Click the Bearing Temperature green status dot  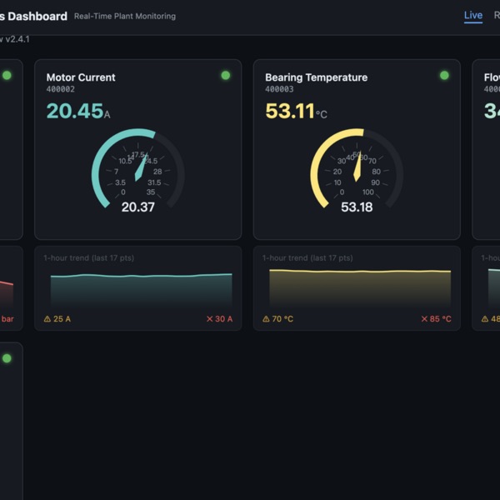(x=444, y=75)
